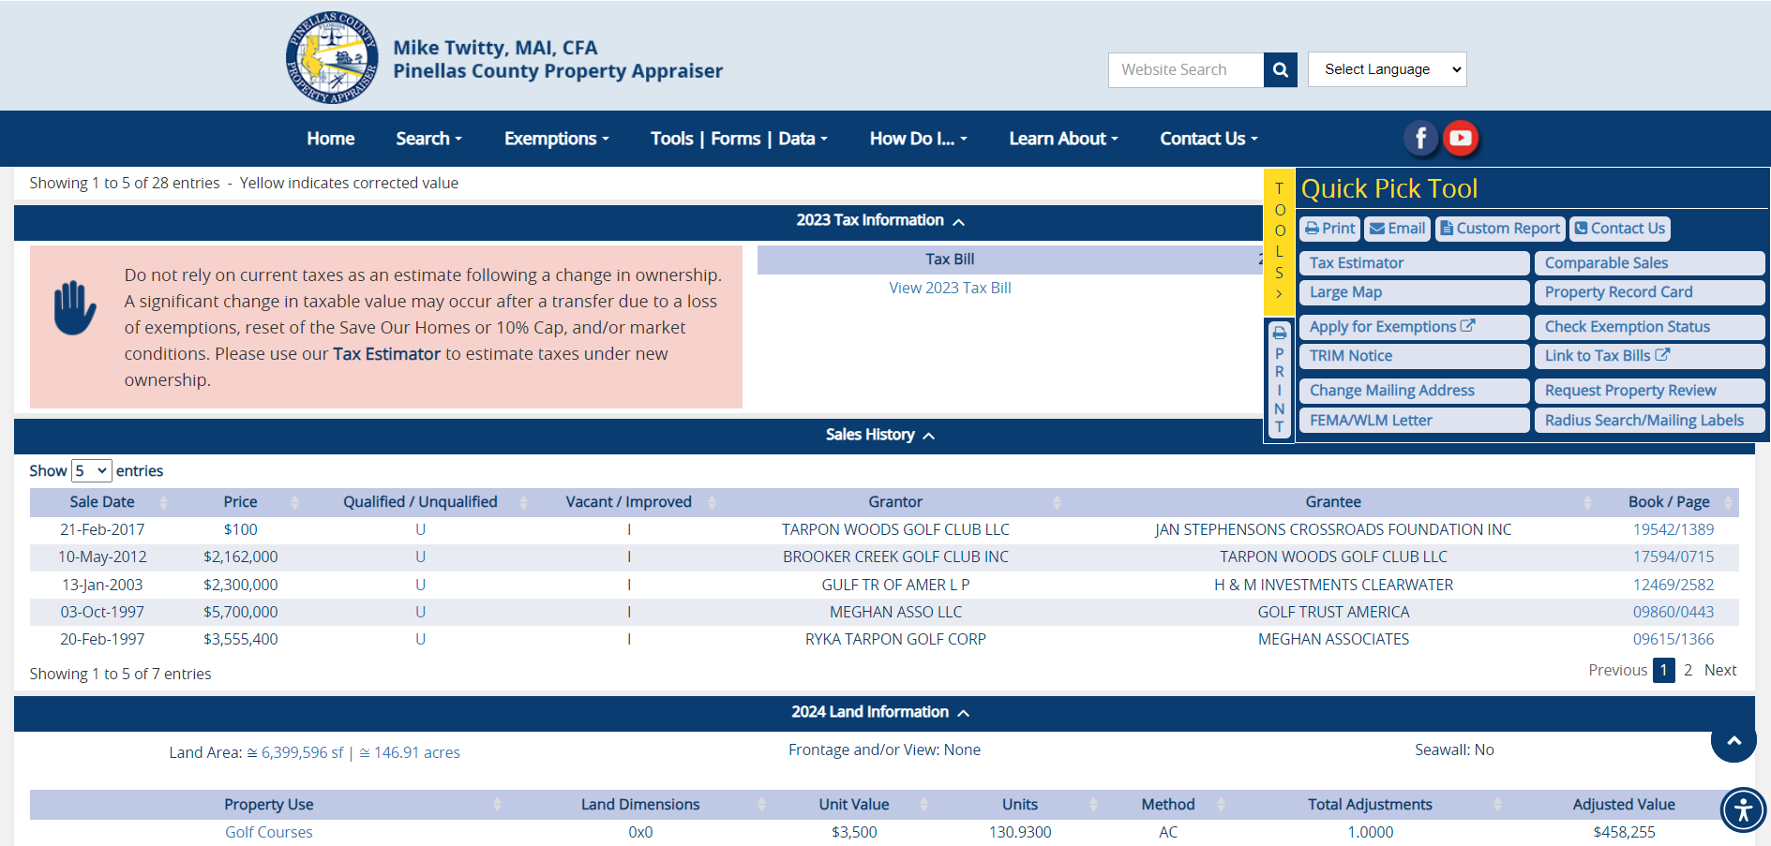Click Print in Quick Pick Tool
The height and width of the screenshot is (846, 1771).
click(1329, 229)
